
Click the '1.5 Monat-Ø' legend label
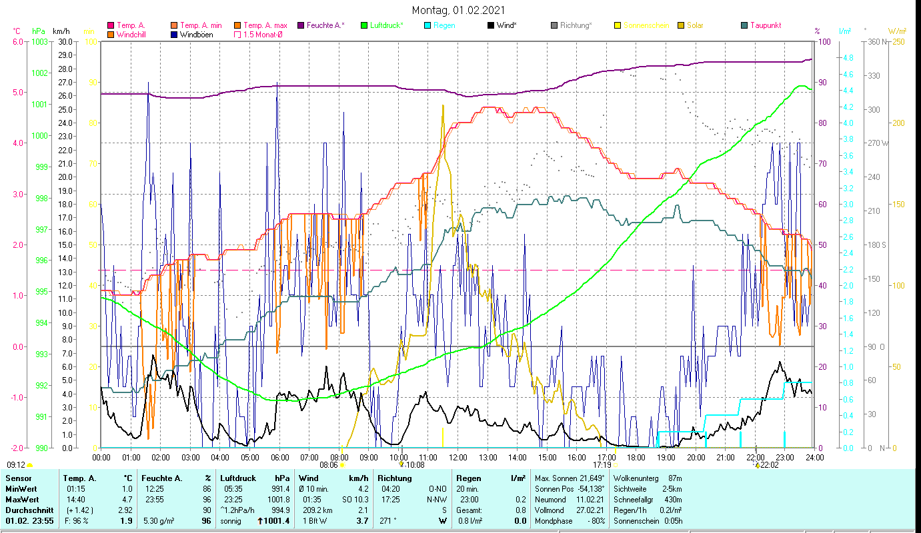click(263, 34)
